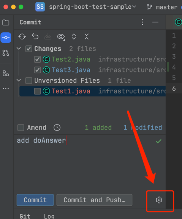Image resolution: width=182 pixels, height=219 pixels.
Task: Switch to the Log tab
Action: (49, 216)
